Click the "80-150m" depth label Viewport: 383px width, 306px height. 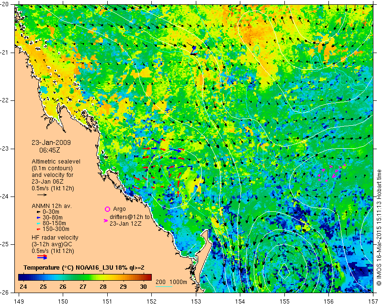(54, 223)
